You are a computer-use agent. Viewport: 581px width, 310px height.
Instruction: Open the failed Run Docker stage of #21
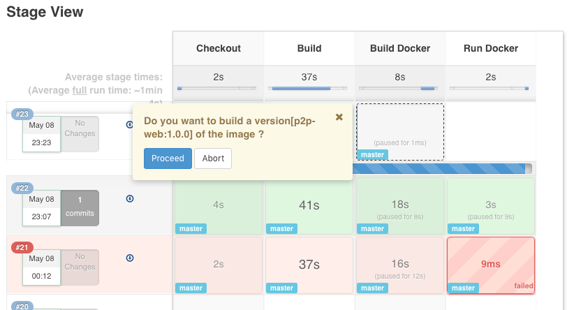tap(490, 265)
